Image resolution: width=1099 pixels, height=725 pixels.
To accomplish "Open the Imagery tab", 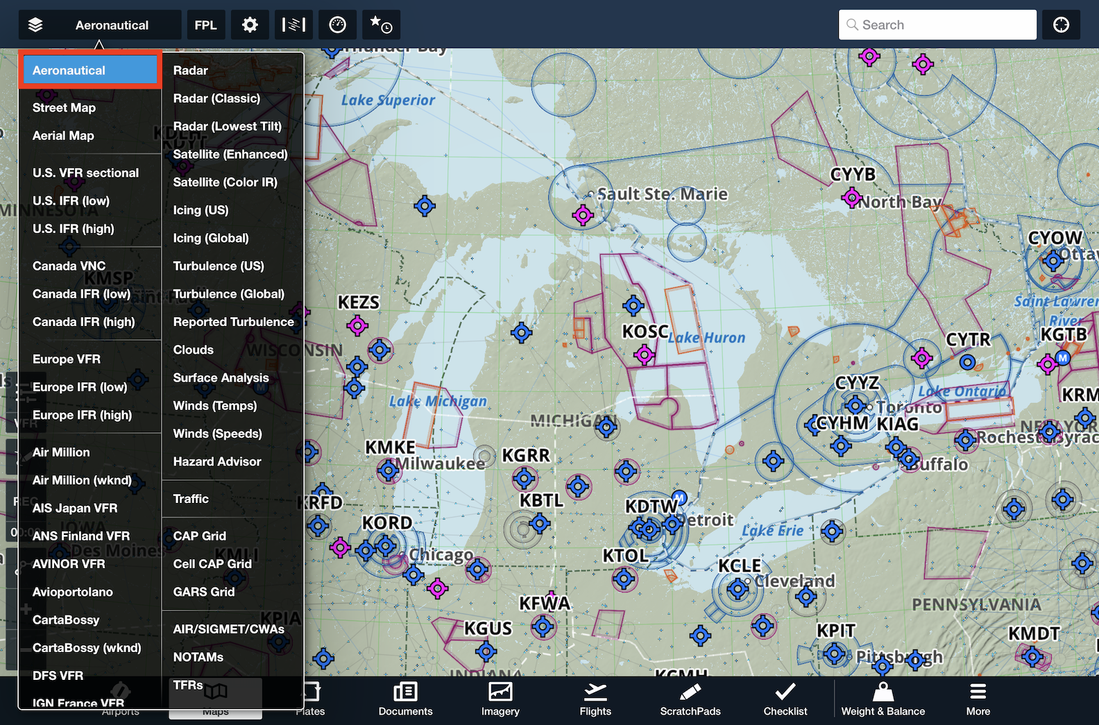I will [500, 699].
